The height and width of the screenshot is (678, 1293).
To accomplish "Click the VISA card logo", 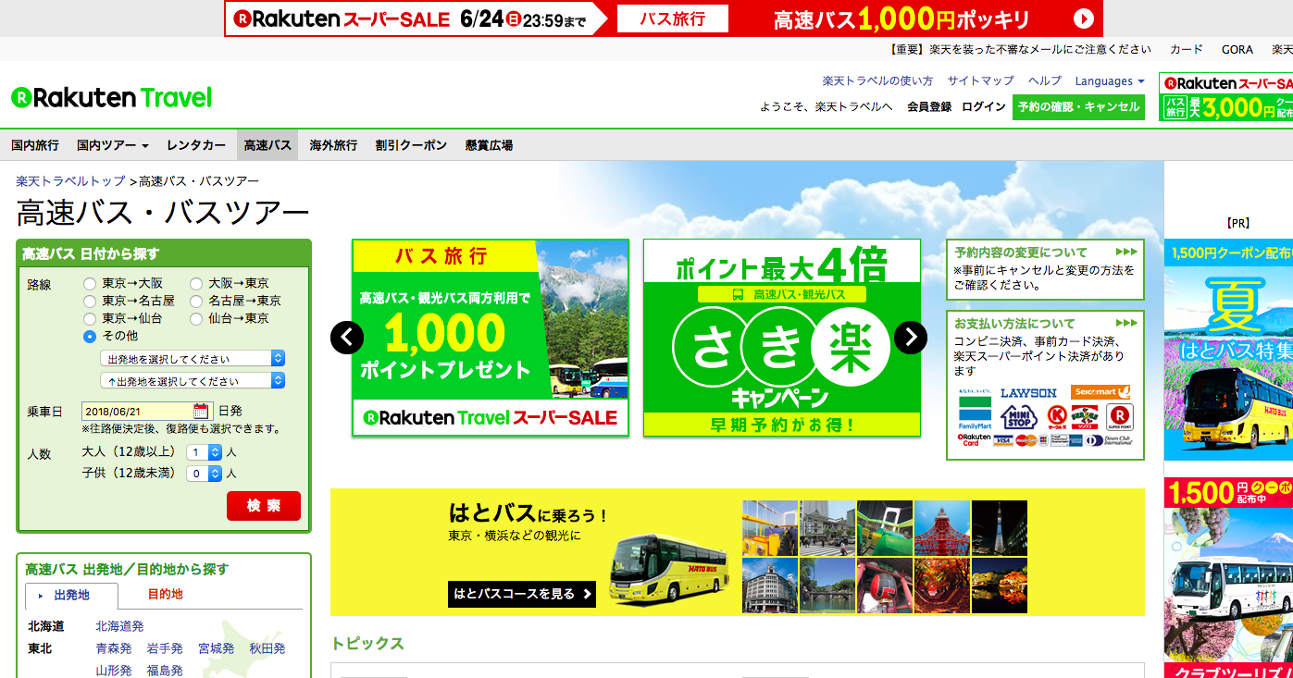I will coord(1003,440).
